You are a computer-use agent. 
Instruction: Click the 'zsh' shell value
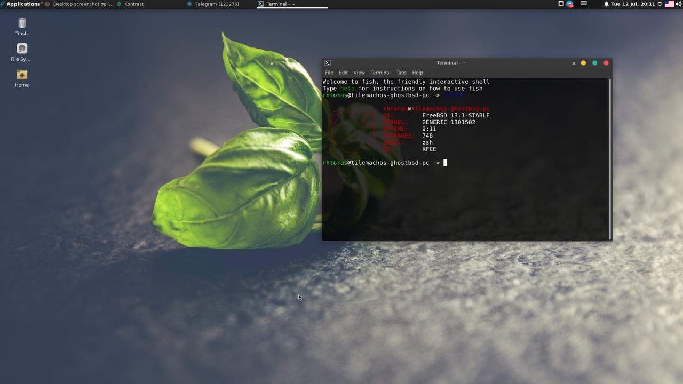(427, 142)
